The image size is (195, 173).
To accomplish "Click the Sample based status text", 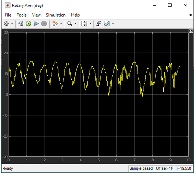I will click(x=141, y=168).
